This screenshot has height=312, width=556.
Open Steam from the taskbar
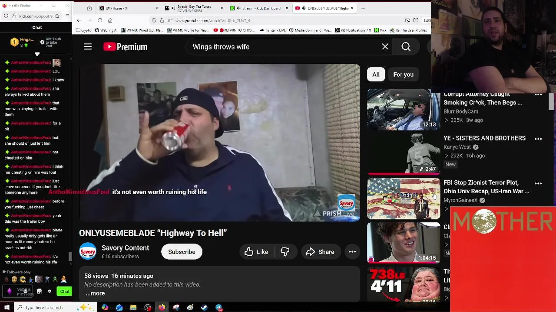point(204,308)
